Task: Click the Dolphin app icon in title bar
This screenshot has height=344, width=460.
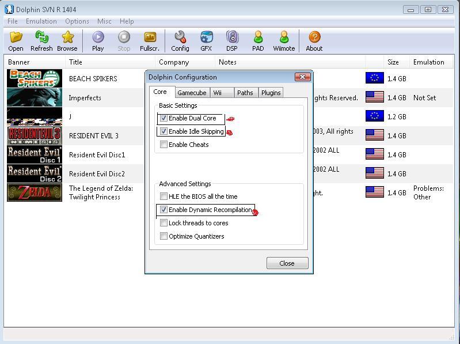Action: click(9, 9)
